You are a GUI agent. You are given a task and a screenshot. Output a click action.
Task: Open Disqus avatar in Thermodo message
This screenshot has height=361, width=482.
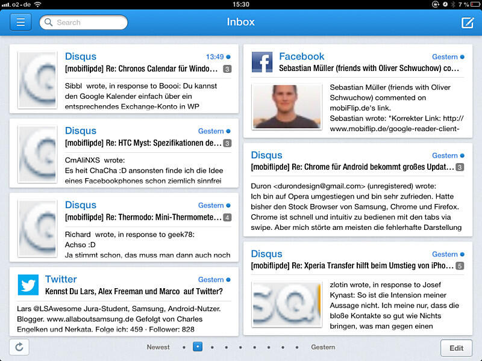37,229
